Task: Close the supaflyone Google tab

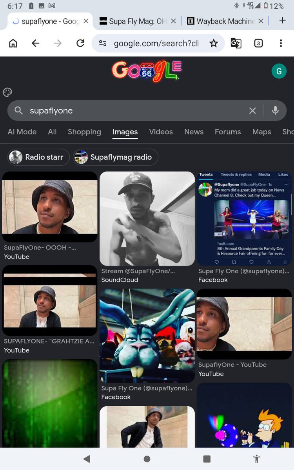Action: [86, 21]
